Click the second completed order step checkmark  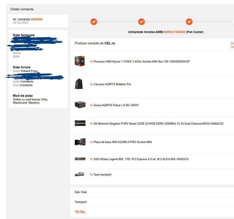pyautogui.click(x=141, y=22)
